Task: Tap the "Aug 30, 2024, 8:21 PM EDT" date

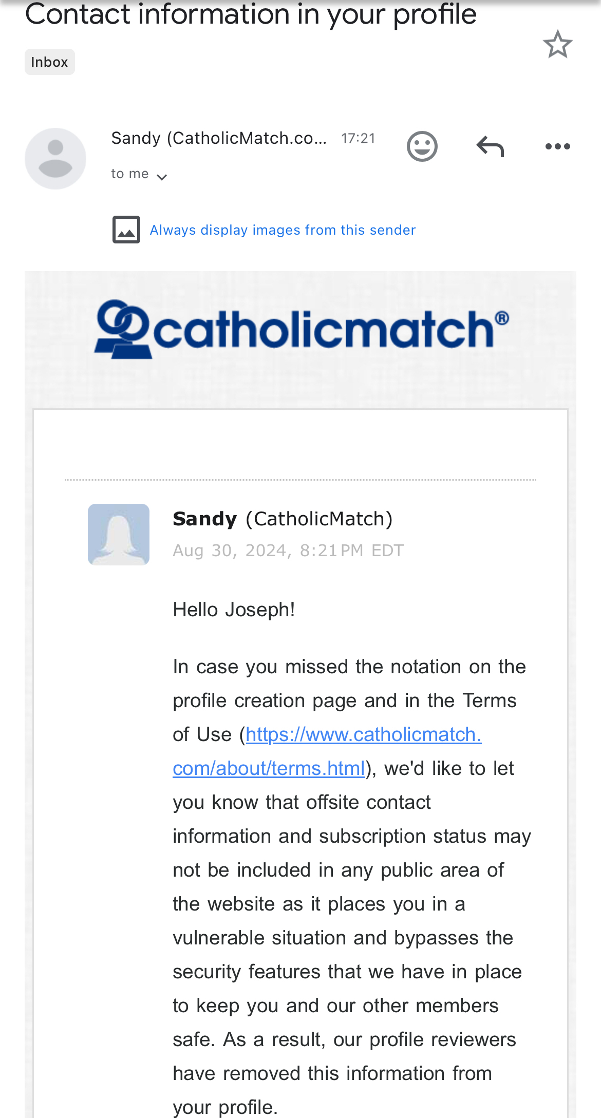Action: click(x=288, y=551)
